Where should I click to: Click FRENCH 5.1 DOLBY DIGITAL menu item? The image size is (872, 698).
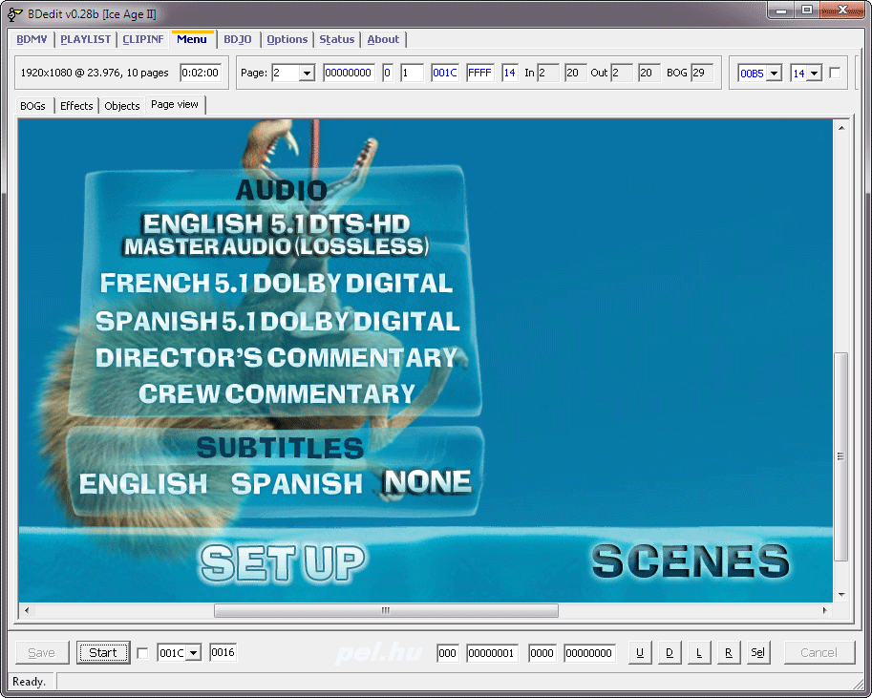point(276,283)
